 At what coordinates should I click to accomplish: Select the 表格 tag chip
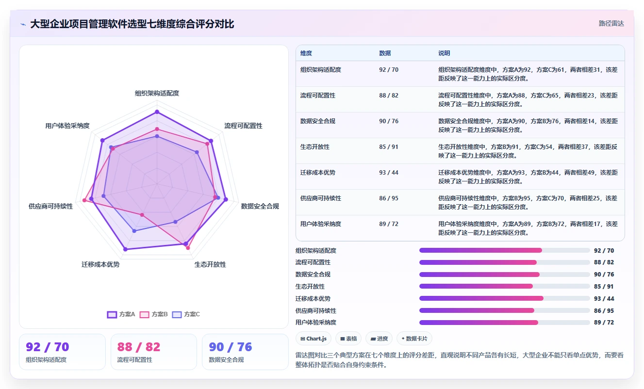(348, 339)
